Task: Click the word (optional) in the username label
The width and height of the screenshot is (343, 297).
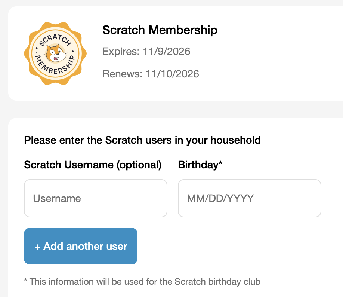Action: (x=139, y=165)
